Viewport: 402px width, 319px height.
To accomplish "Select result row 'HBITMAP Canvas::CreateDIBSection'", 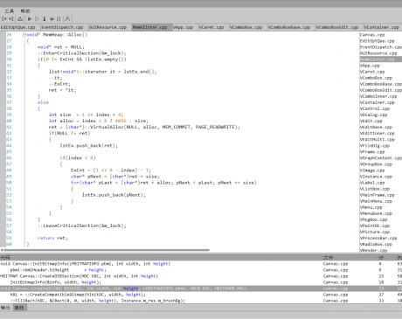I will point(201,276).
